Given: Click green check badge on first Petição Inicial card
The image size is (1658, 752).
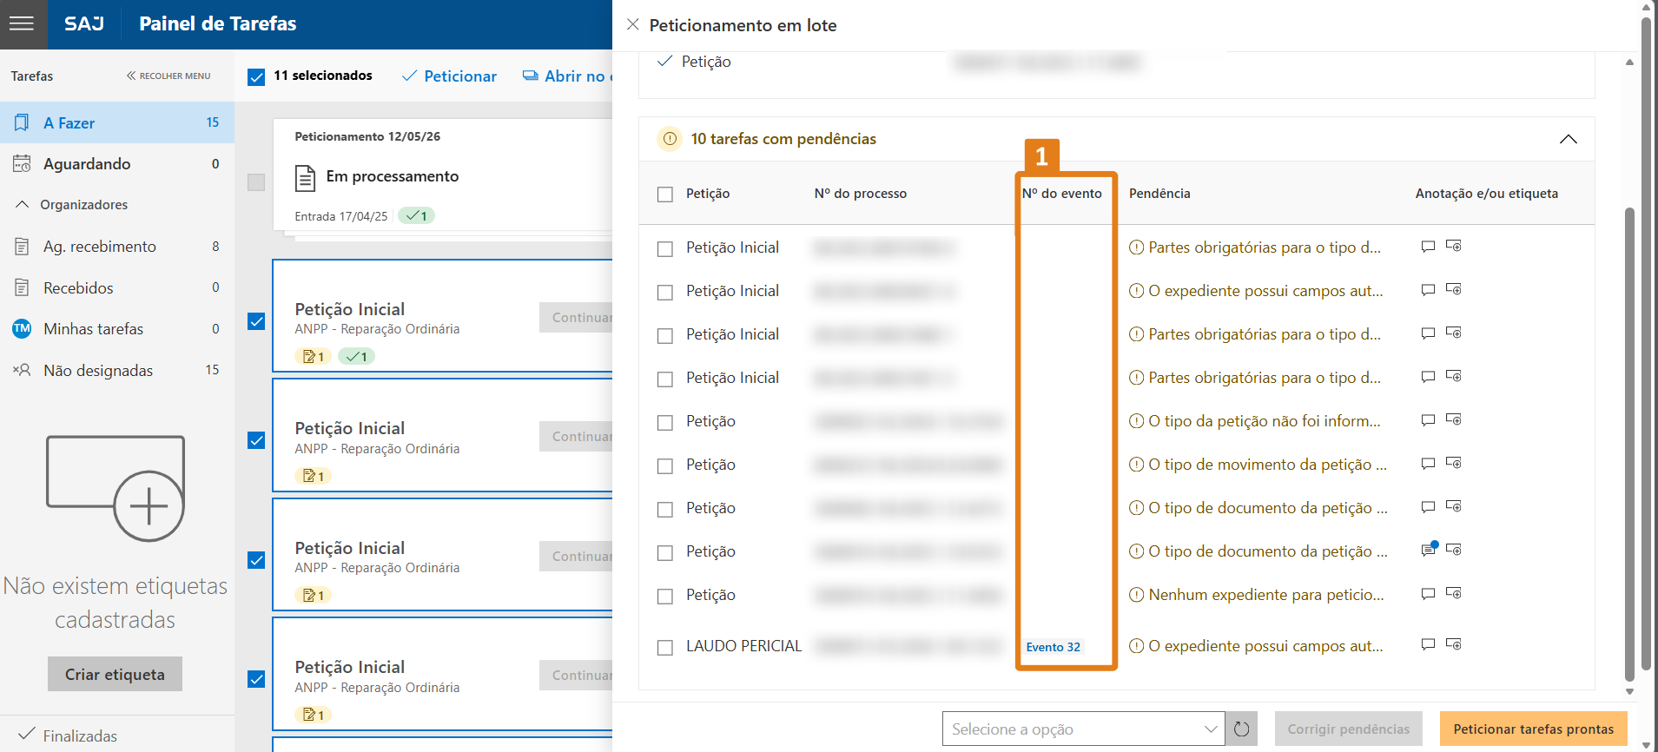Looking at the screenshot, I should pyautogui.click(x=356, y=357).
